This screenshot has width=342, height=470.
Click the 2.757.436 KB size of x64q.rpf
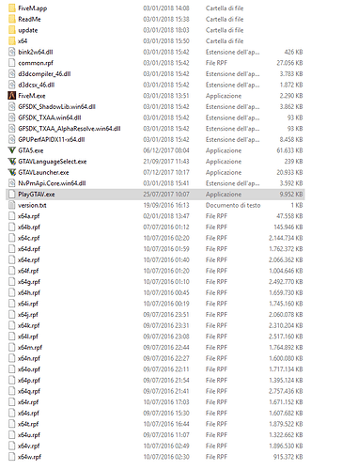pos(286,391)
